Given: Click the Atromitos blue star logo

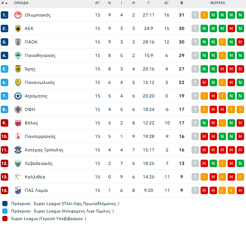Looking at the screenshot, I should 18,96.
